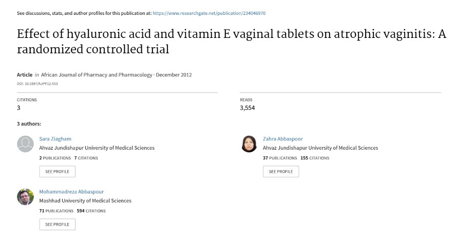Open Mohammadreza Abbaspour author name link

click(71, 192)
